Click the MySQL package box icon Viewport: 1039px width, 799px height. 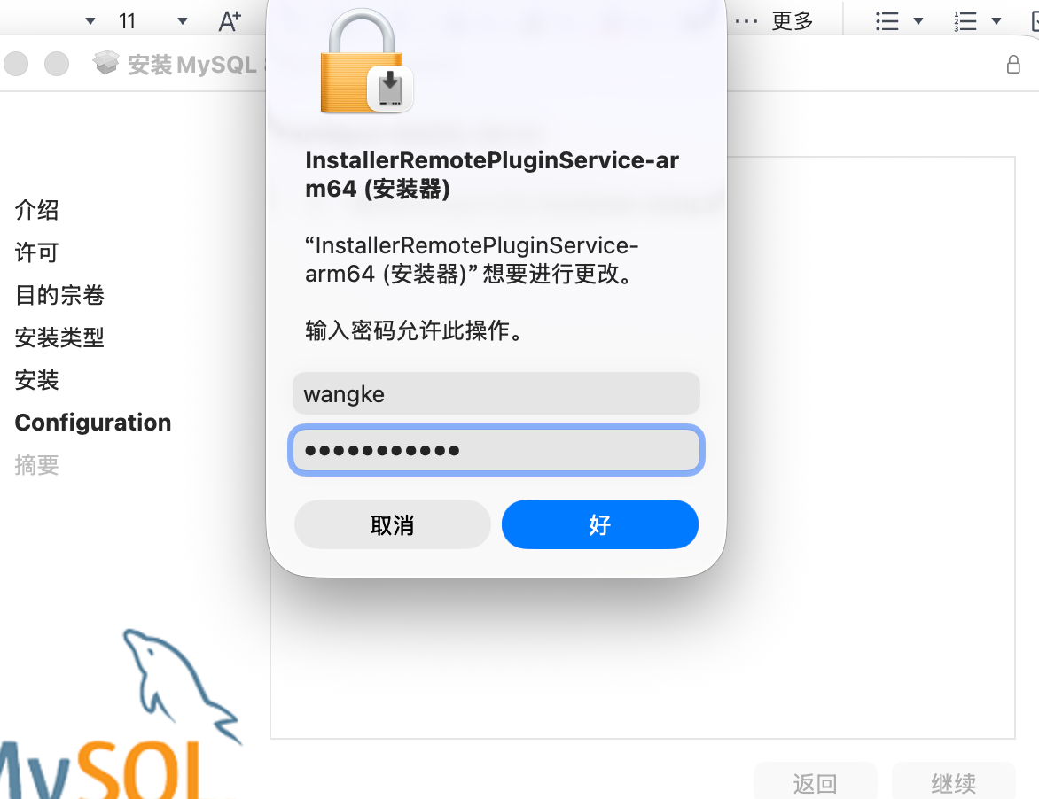click(106, 63)
